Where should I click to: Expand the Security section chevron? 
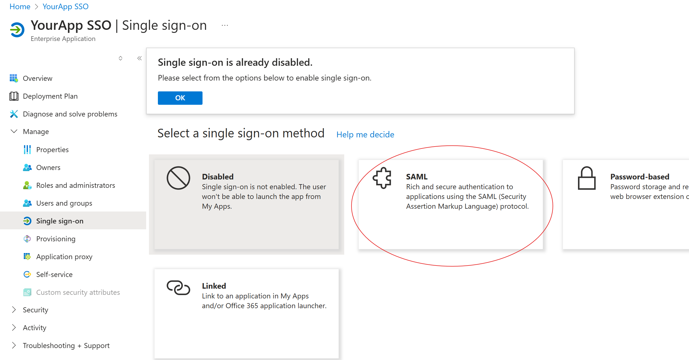pos(14,310)
